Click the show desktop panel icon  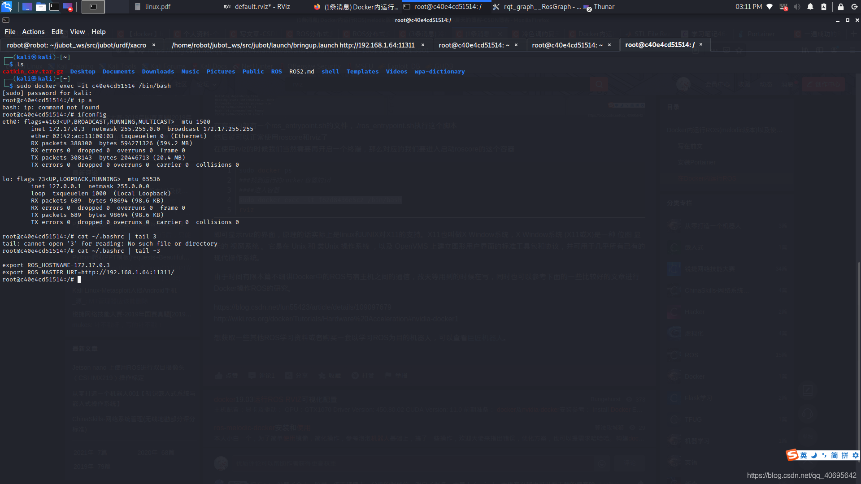coord(27,7)
